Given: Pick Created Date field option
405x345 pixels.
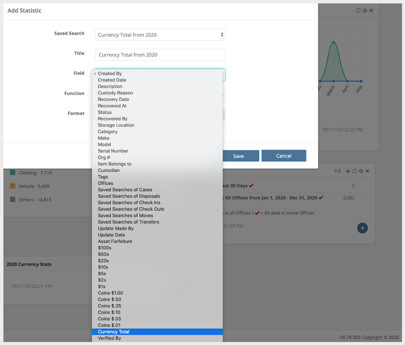Looking at the screenshot, I should click(112, 80).
